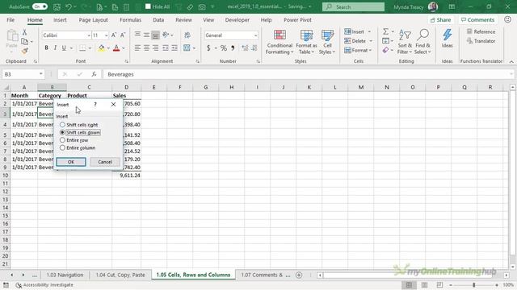Open Conditional Formatting menu
This screenshot has height=290, width=517.
click(280, 42)
